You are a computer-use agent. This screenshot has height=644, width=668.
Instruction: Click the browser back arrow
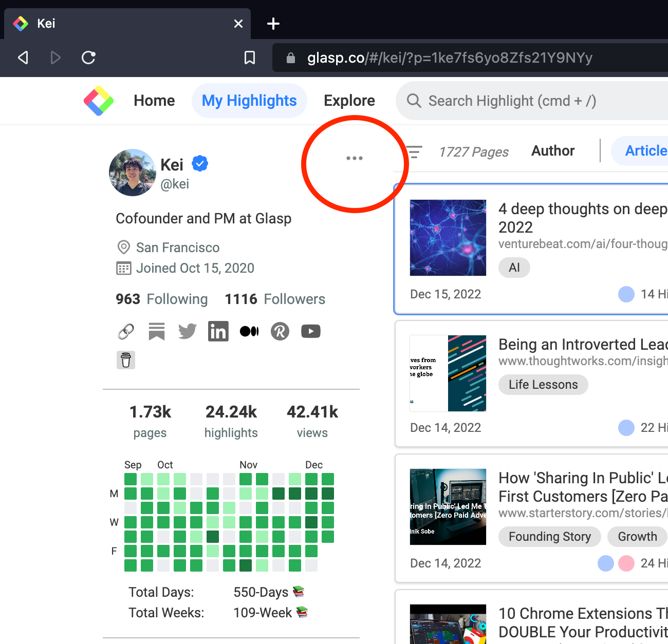coord(23,58)
